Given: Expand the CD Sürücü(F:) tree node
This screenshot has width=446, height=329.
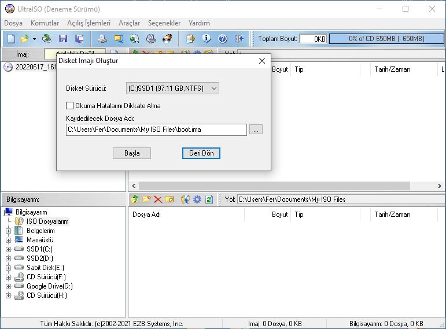Looking at the screenshot, I should pos(8,277).
